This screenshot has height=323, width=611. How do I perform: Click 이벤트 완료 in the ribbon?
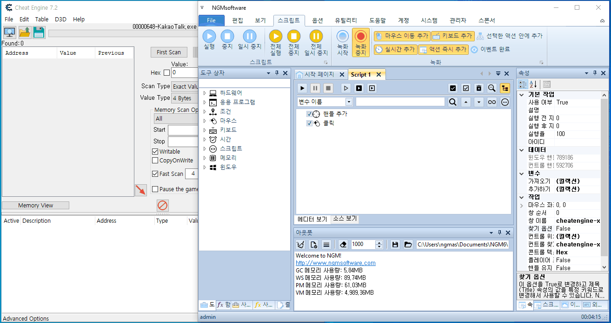490,49
